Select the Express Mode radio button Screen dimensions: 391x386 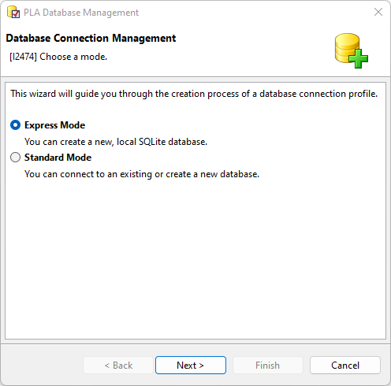15,125
